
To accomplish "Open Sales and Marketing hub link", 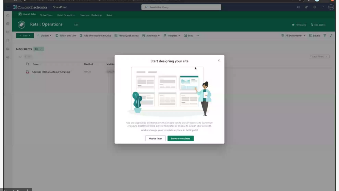I will (91, 15).
